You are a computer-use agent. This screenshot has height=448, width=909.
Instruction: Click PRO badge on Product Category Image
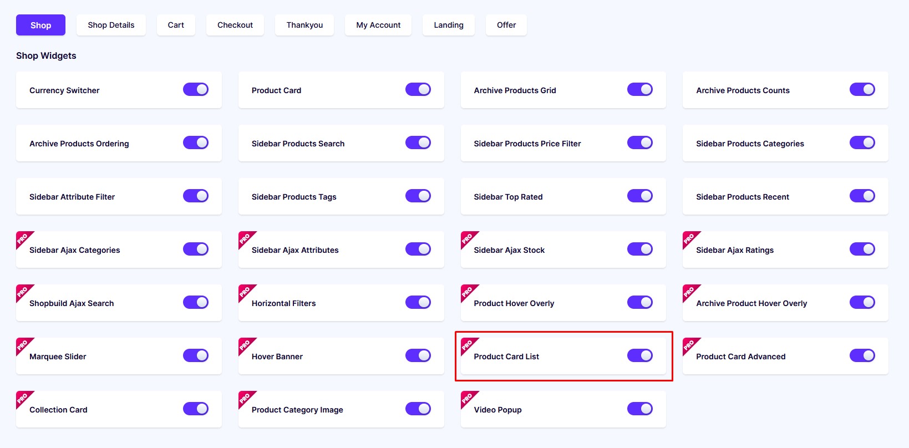pyautogui.click(x=245, y=398)
